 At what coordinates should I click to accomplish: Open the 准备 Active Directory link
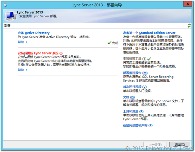click(x=34, y=33)
